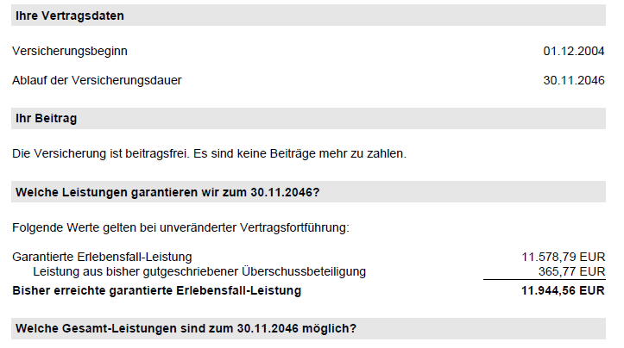Image resolution: width=624 pixels, height=348 pixels.
Task: Click the 'Ihre Vertragsdaten' section heading
Action: click(x=69, y=16)
